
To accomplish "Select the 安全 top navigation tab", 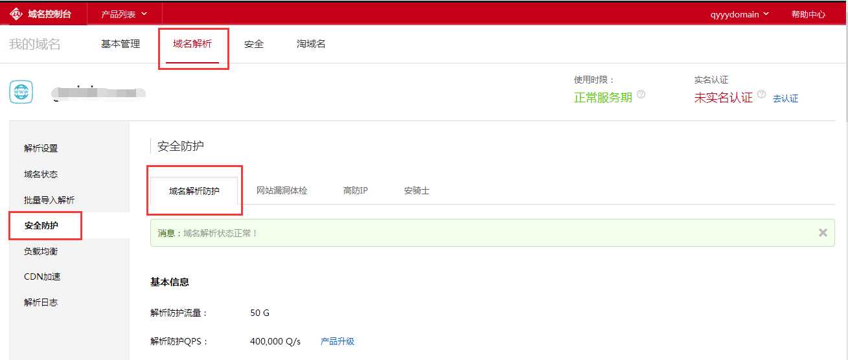I will pyautogui.click(x=254, y=44).
